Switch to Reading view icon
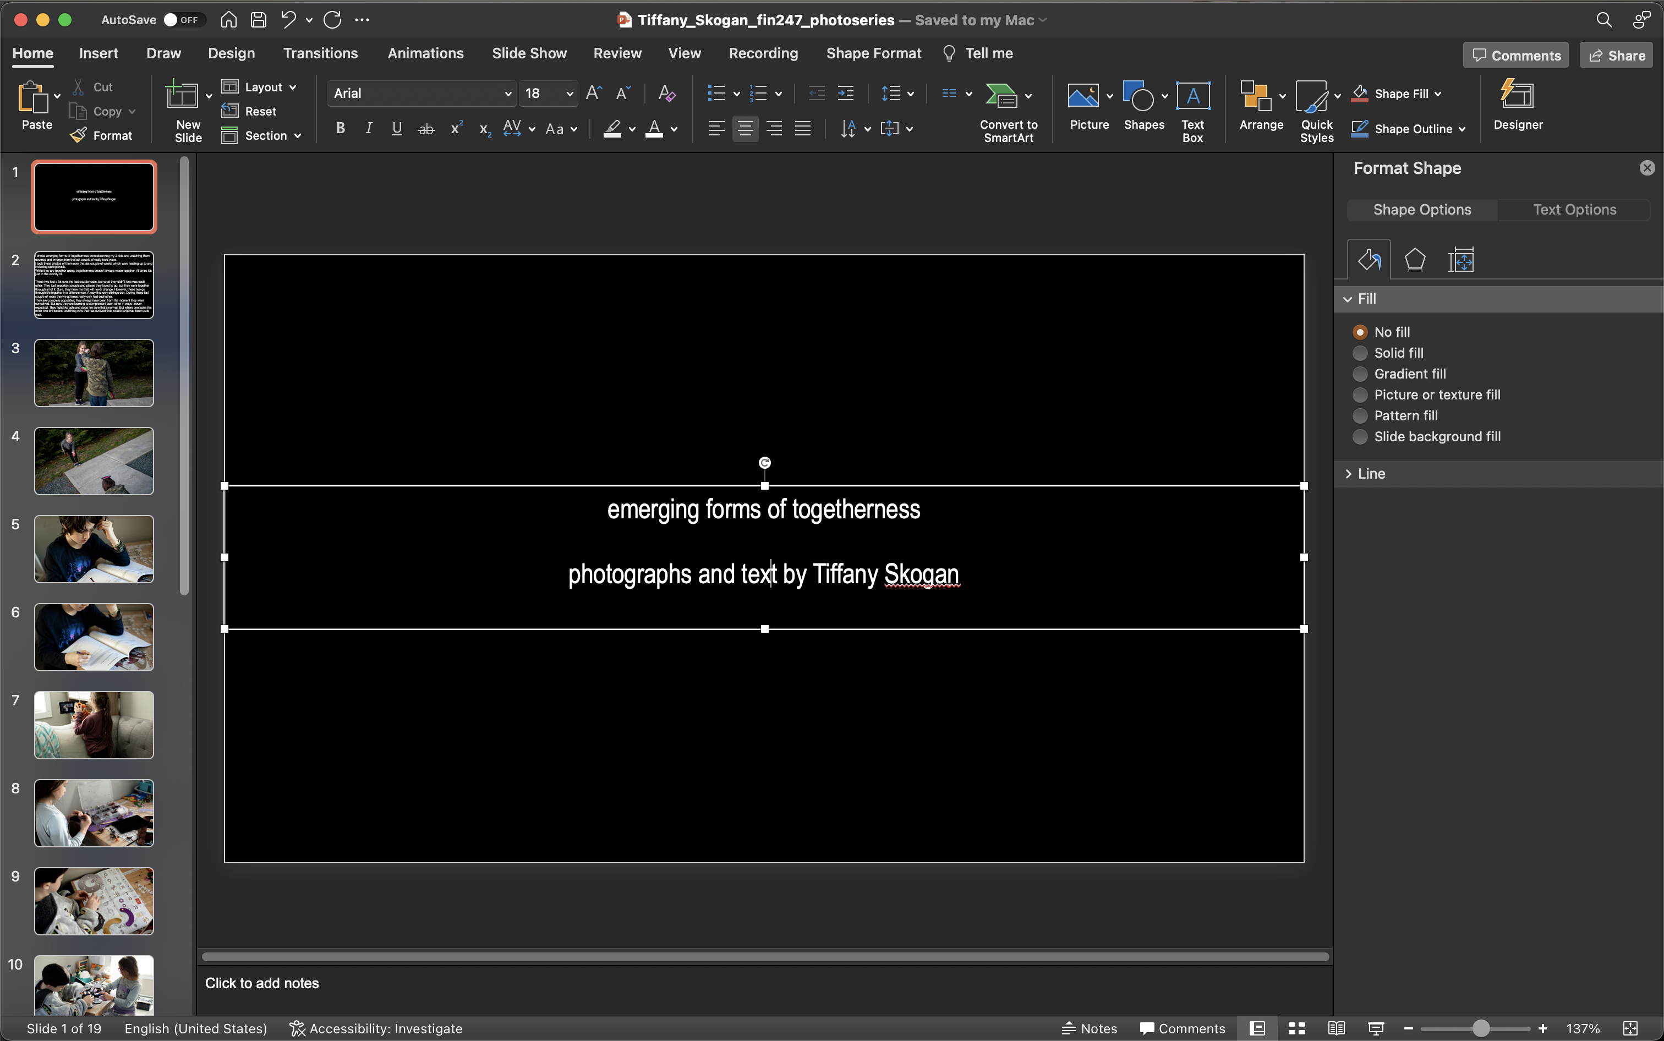Image resolution: width=1664 pixels, height=1041 pixels. pos(1336,1028)
